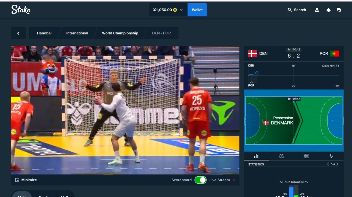Click the ATTACK SUCCESS % label

coord(294,182)
